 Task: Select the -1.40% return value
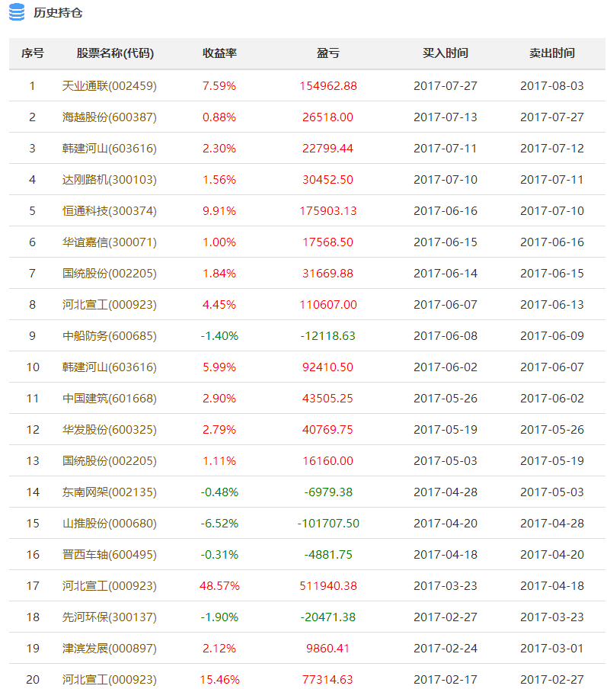pyautogui.click(x=219, y=335)
